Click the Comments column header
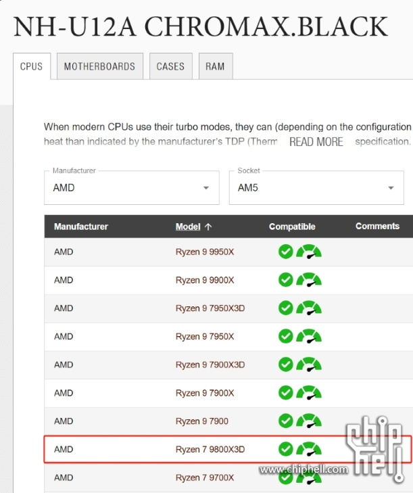Viewport: 413px width, 493px height. point(377,226)
